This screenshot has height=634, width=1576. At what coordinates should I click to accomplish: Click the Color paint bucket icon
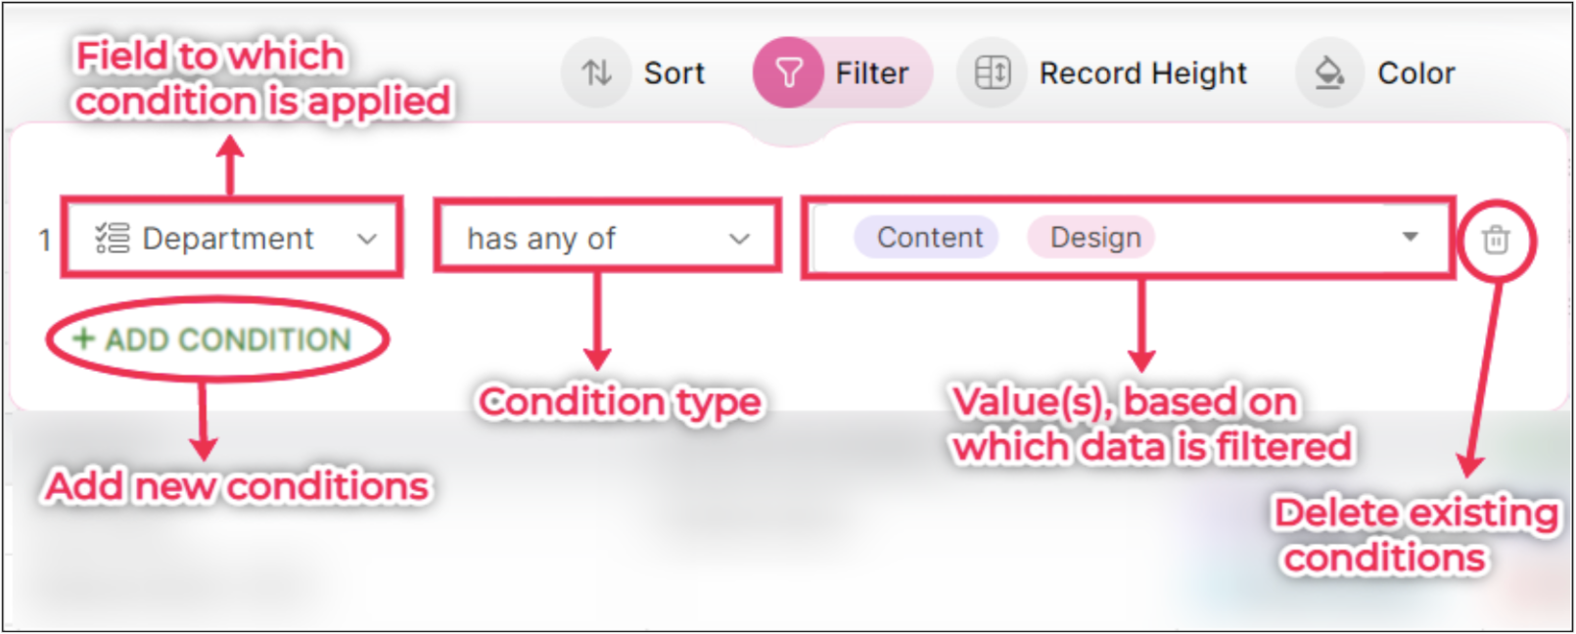tap(1328, 72)
